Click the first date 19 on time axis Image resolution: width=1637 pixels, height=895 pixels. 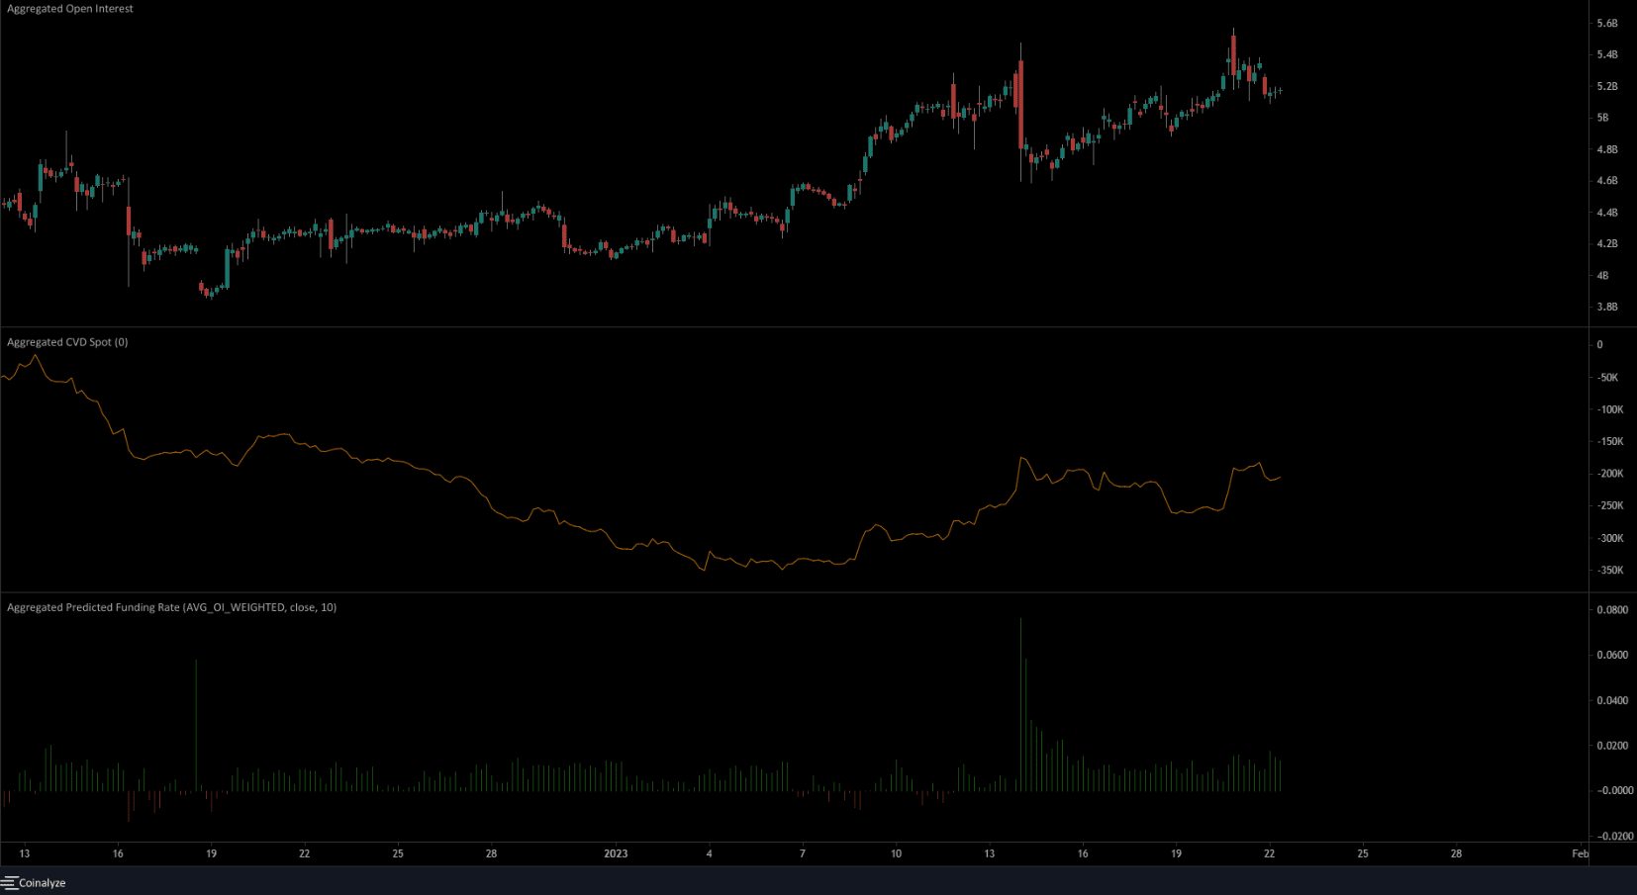(211, 853)
